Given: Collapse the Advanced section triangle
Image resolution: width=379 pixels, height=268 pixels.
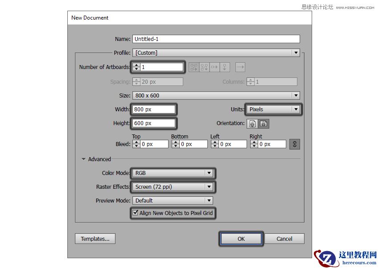Looking at the screenshot, I should (x=83, y=159).
